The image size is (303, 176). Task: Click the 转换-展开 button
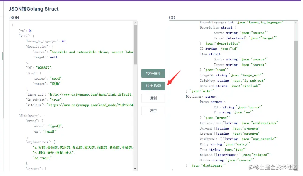click(x=153, y=73)
